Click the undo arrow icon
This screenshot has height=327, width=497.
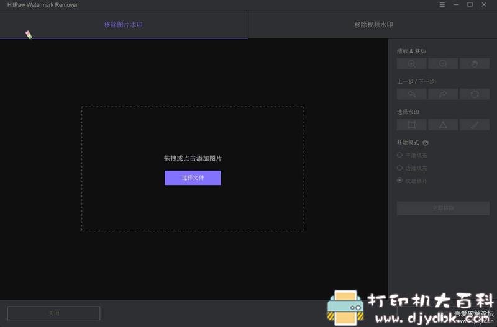click(411, 94)
